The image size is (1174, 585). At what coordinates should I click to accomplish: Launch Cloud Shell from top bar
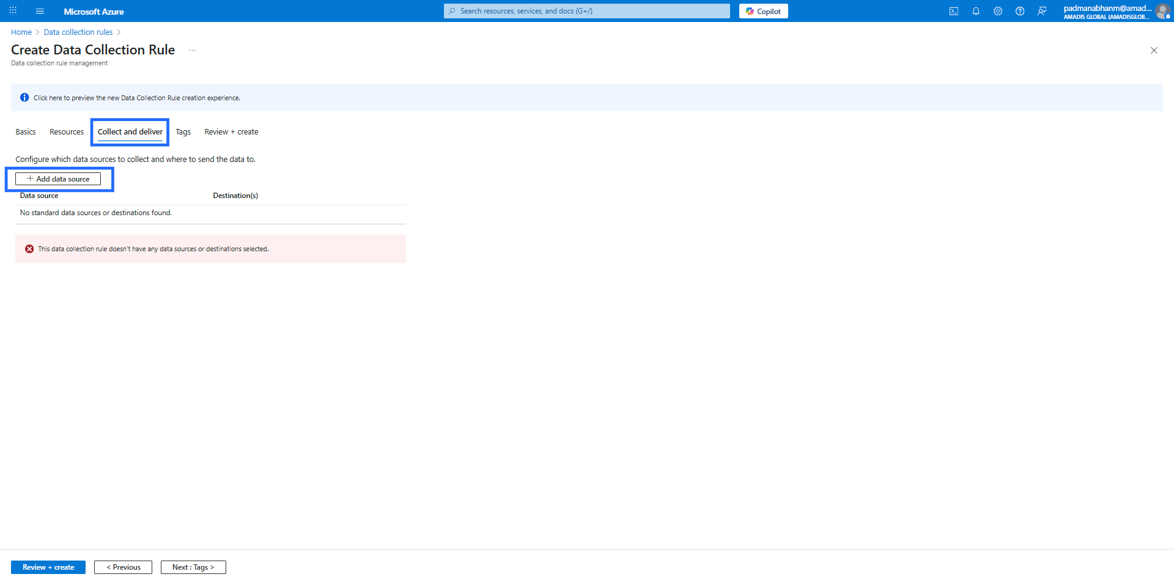point(953,11)
